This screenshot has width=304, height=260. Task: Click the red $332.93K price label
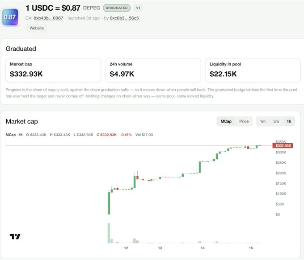(283, 146)
